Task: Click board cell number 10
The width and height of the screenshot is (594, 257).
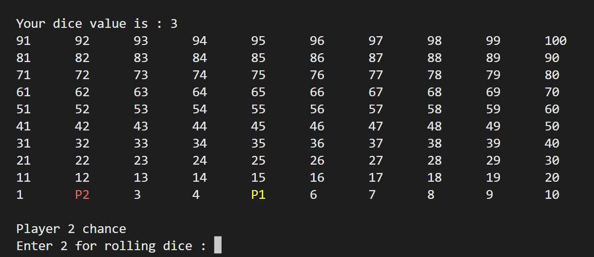Action: (551, 194)
